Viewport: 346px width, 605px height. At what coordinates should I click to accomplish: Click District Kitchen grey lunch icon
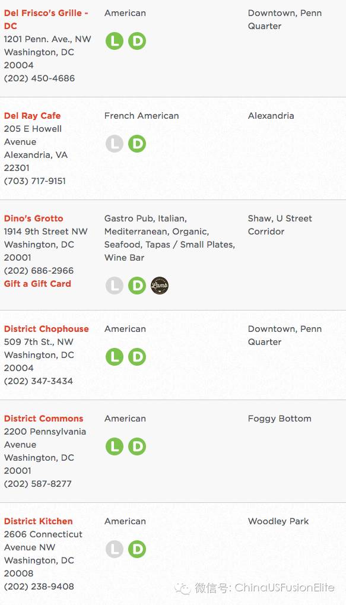coord(115,549)
